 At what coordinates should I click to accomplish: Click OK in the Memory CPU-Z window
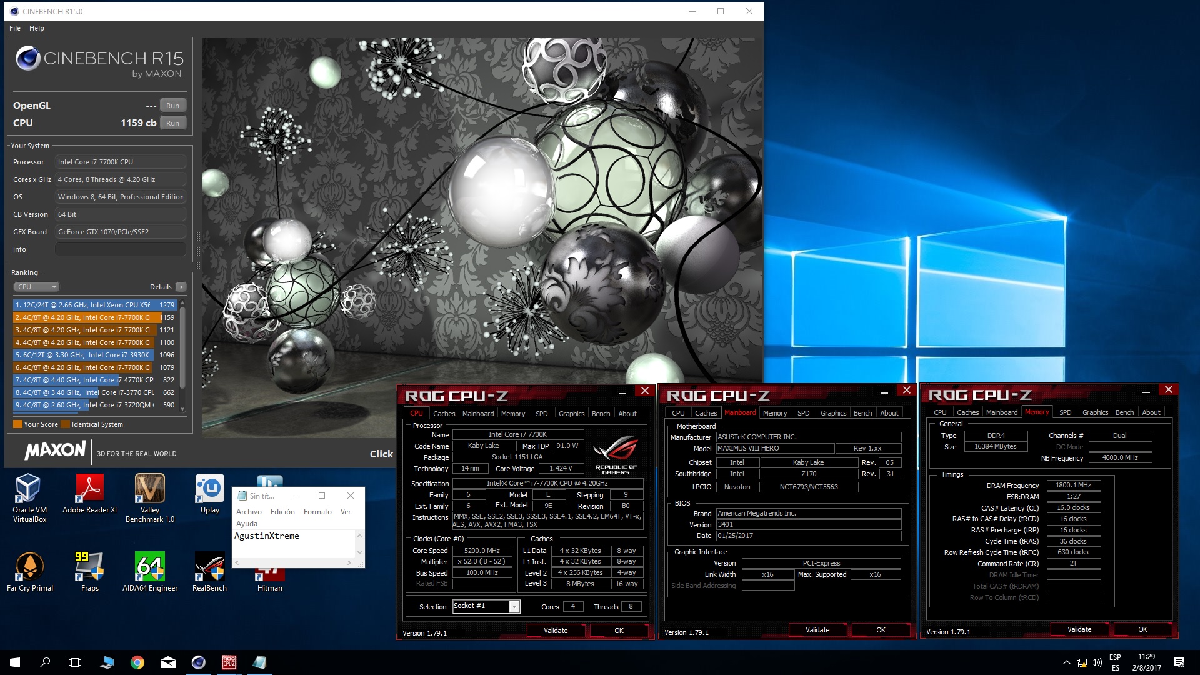pyautogui.click(x=1142, y=629)
